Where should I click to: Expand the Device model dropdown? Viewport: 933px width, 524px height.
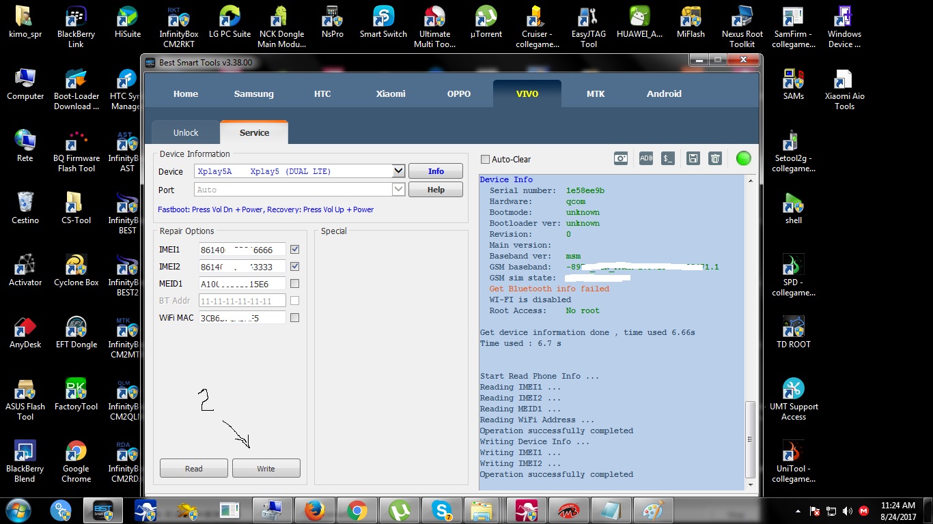click(399, 171)
